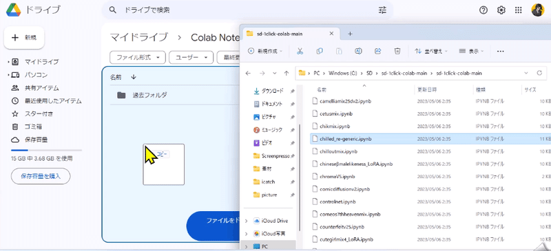Open search filter options in Drive search bar
The image size is (551, 251).
tap(382, 10)
